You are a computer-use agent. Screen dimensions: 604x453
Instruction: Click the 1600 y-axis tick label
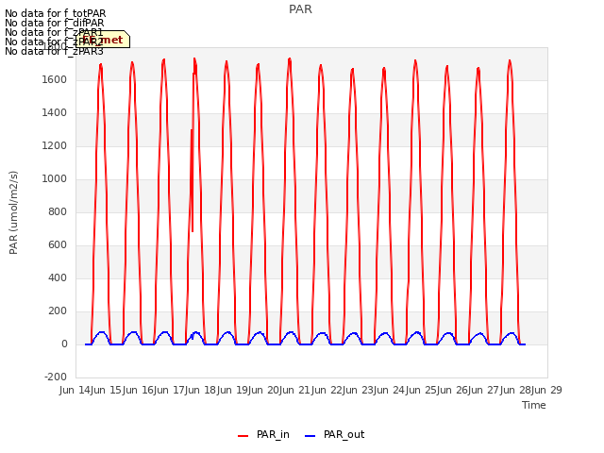[55, 79]
